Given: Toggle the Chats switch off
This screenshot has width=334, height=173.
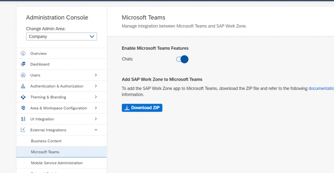Looking at the screenshot, I should [x=182, y=59].
